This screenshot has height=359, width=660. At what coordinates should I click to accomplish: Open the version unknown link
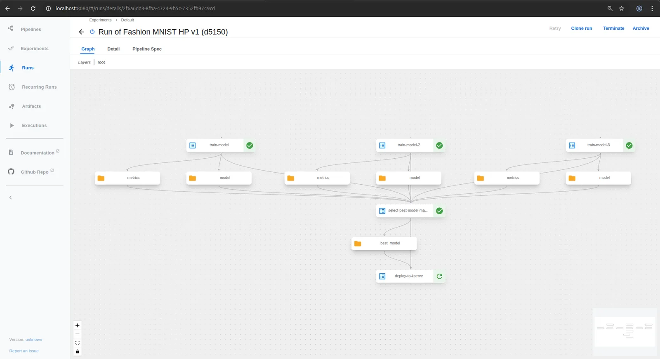[34, 340]
